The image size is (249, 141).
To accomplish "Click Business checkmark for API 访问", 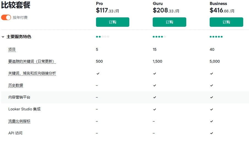I will pos(211,133).
